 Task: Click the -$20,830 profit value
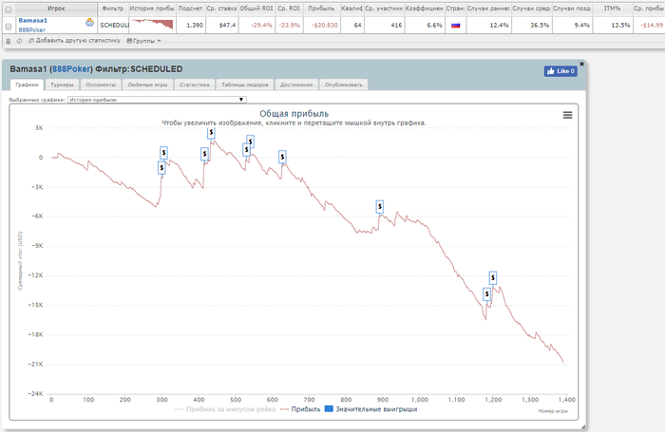(325, 26)
